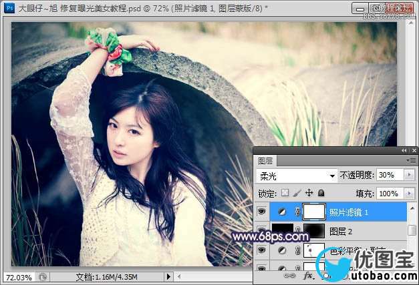Click the mask link icon of color balance layer
This screenshot has width=419, height=285.
click(x=297, y=250)
